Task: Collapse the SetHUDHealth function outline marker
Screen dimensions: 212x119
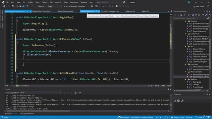Action: (16, 73)
